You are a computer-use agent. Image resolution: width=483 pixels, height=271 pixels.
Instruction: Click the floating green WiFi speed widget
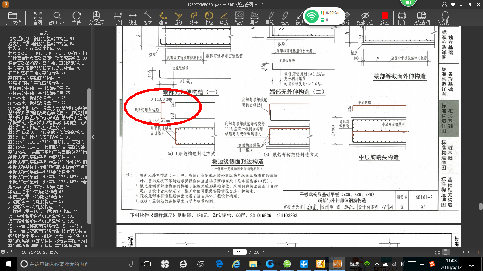click(325, 16)
